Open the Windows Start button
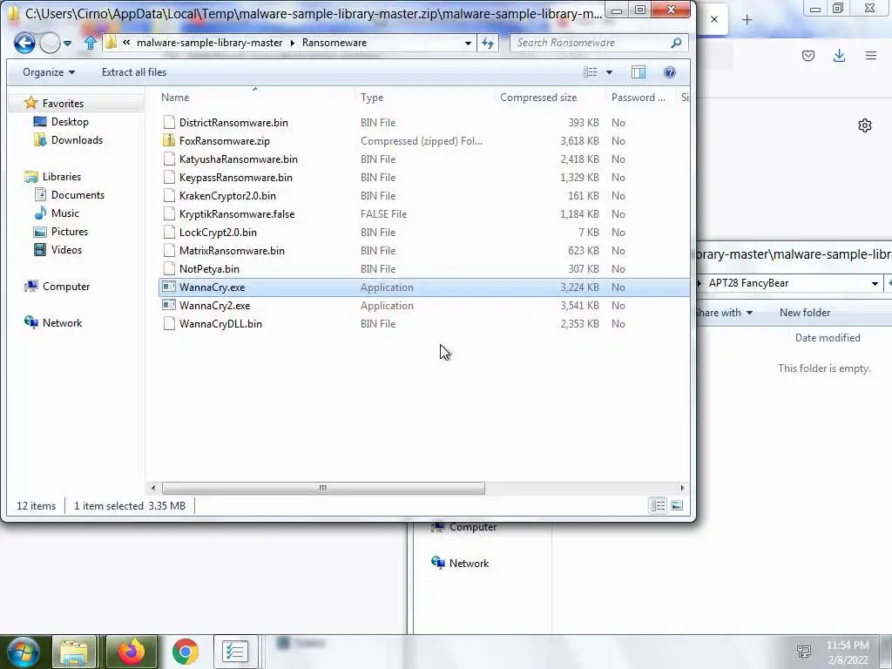The image size is (892, 669). coord(24,652)
